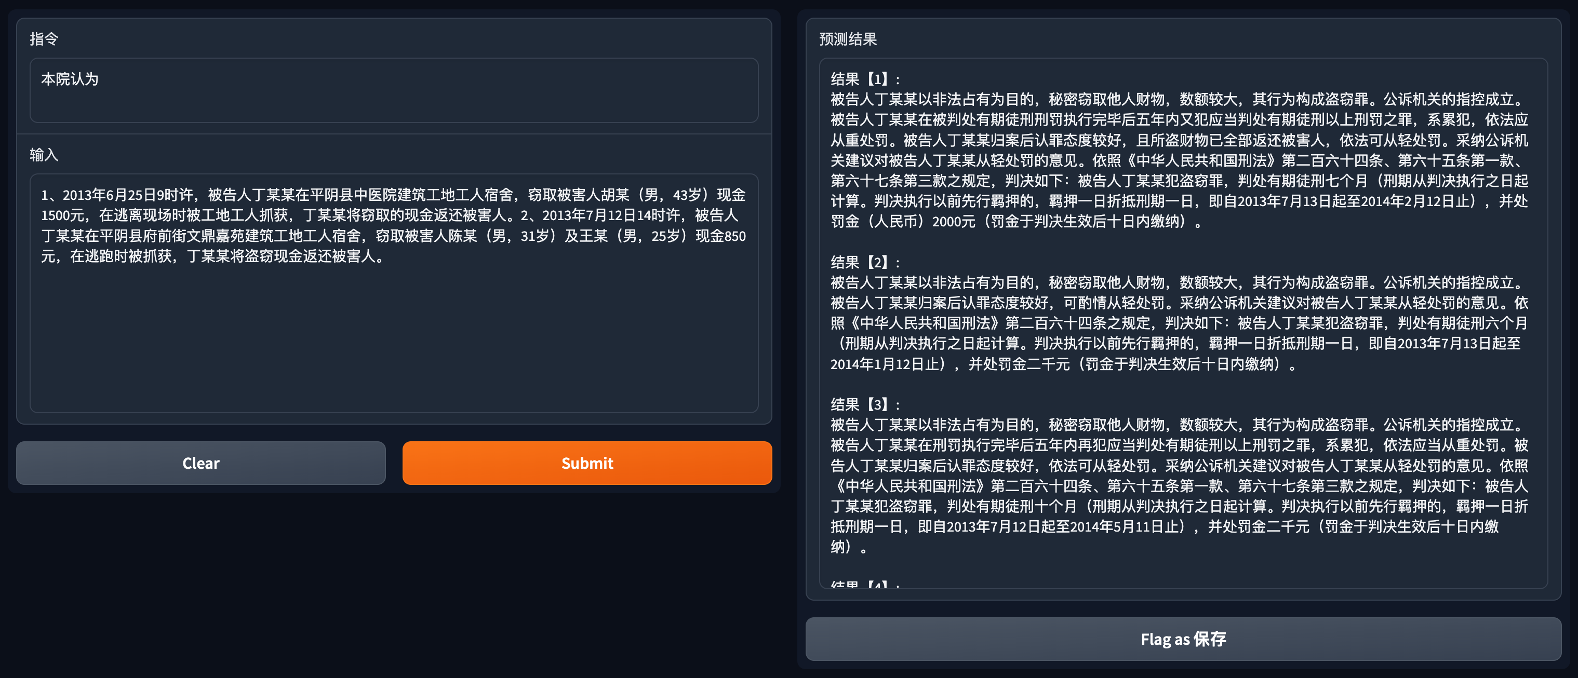This screenshot has width=1578, height=678.
Task: Click 现金850 text in the input box
Action: tap(720, 236)
